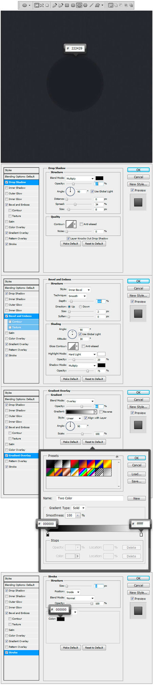This screenshot has width=153, height=686.
Task: Click the Gradient Overlay Scale value field
Action: (x=99, y=434)
